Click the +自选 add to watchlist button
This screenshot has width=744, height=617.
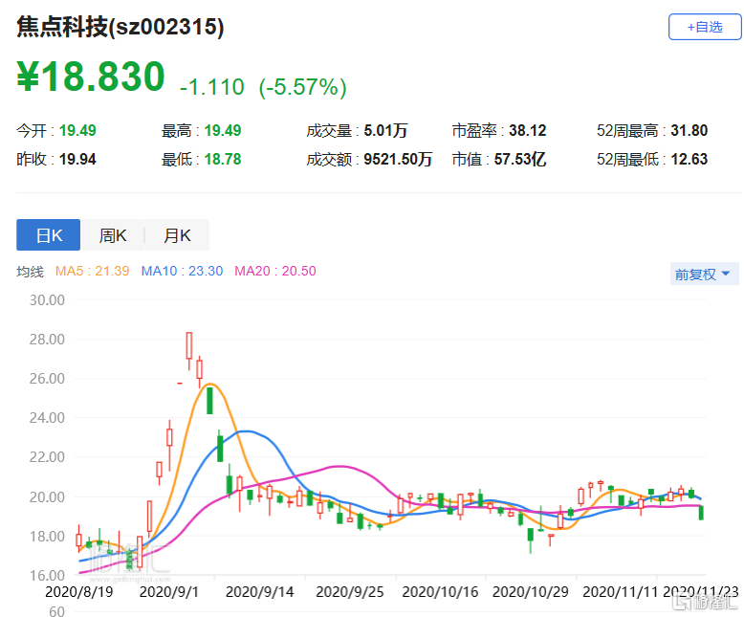(x=704, y=28)
